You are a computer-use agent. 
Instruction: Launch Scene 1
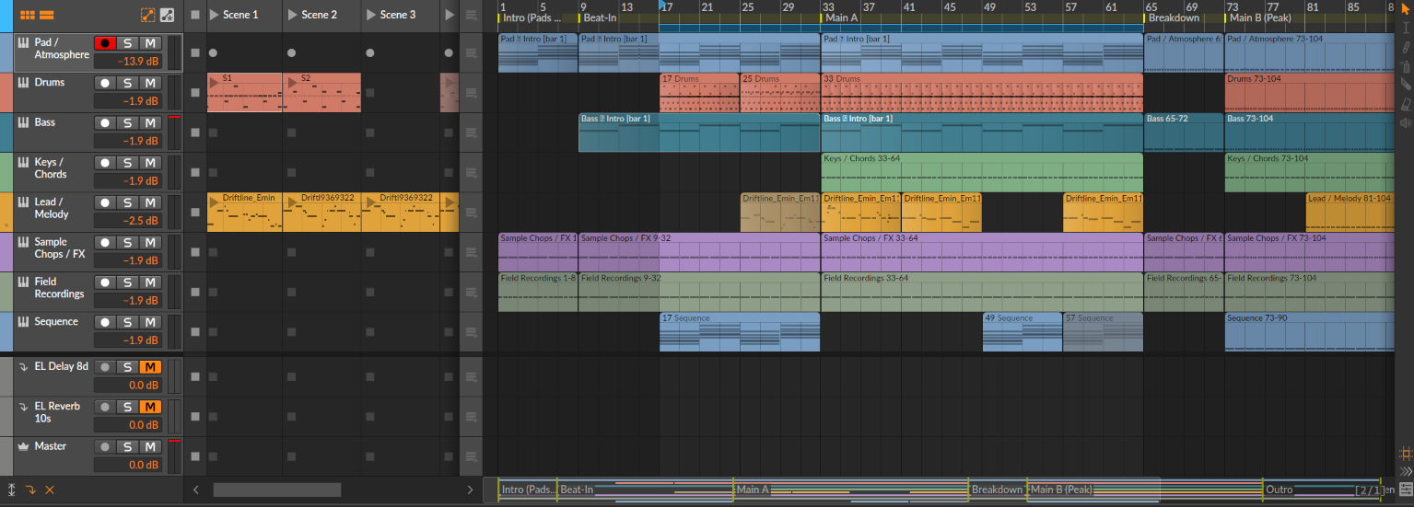tap(214, 15)
